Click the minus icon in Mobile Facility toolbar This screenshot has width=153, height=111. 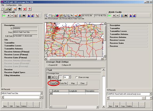pos(117,16)
